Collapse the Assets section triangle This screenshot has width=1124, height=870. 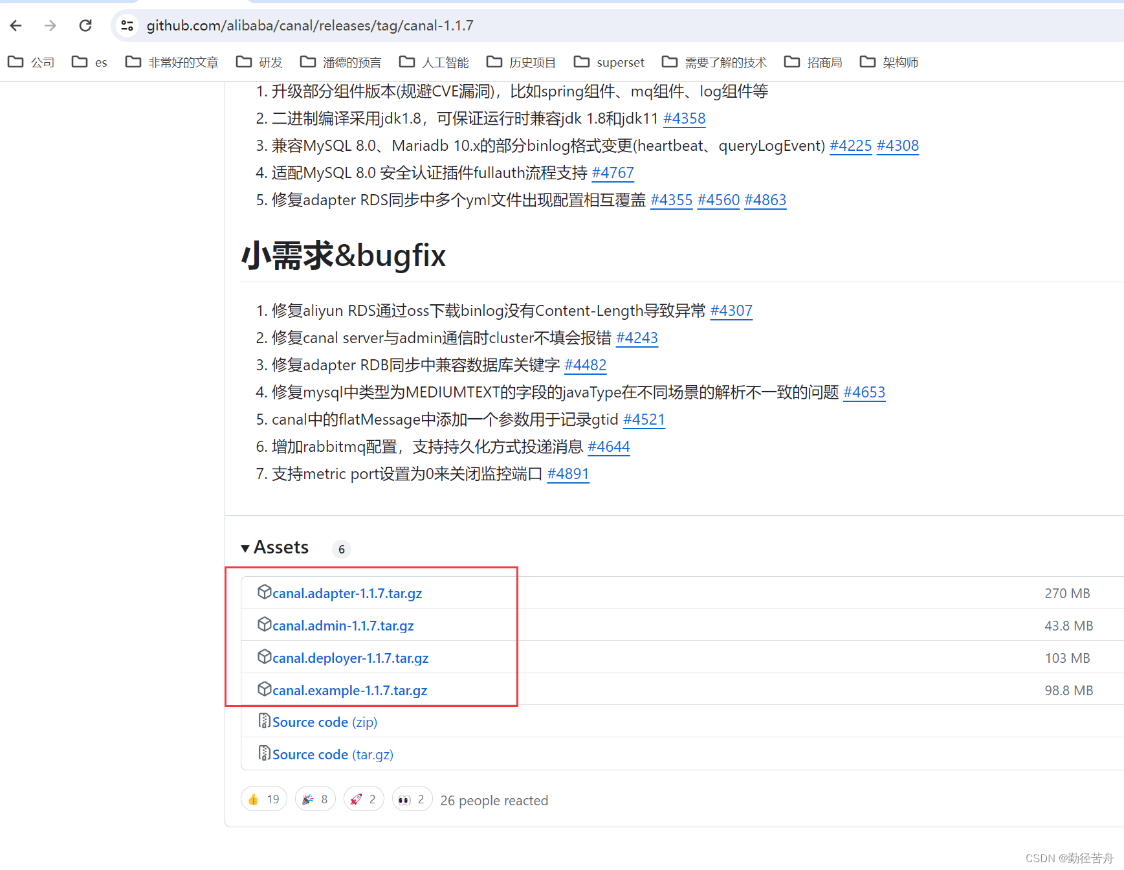245,548
